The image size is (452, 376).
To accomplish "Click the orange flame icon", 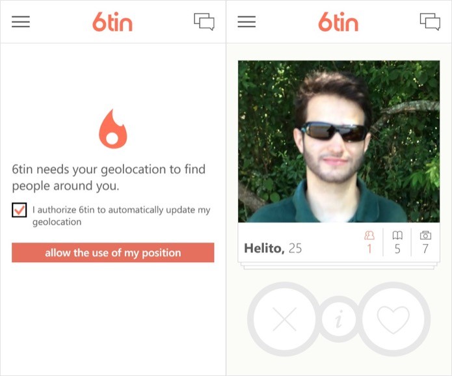I will (113, 129).
